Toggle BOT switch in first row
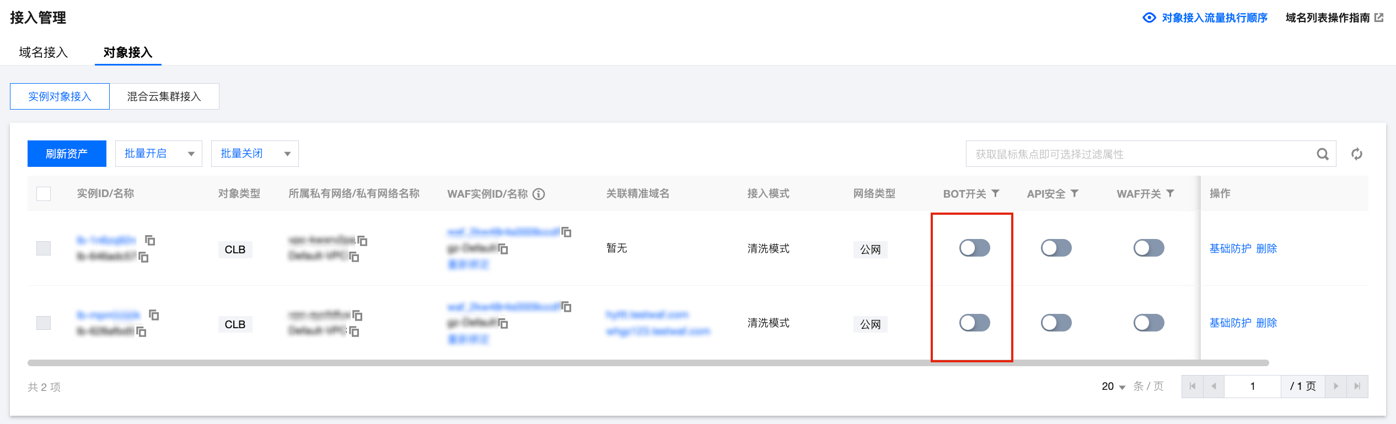1396x424 pixels. click(x=974, y=248)
